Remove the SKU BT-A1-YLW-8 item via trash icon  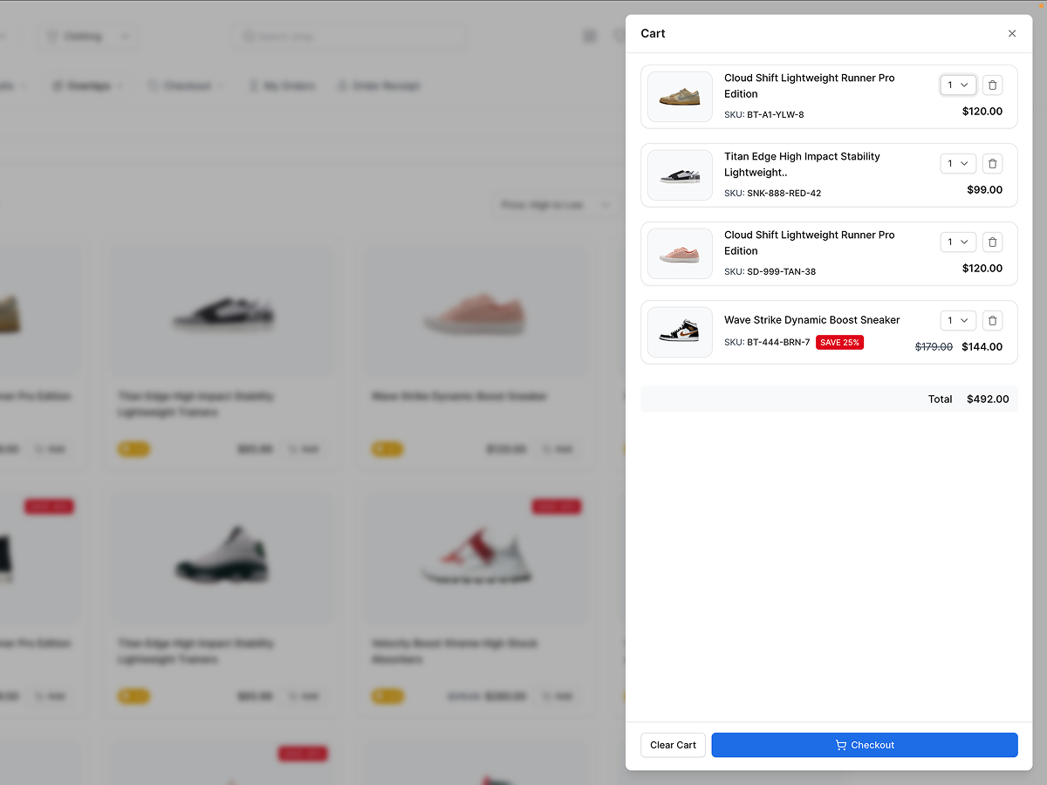(992, 85)
